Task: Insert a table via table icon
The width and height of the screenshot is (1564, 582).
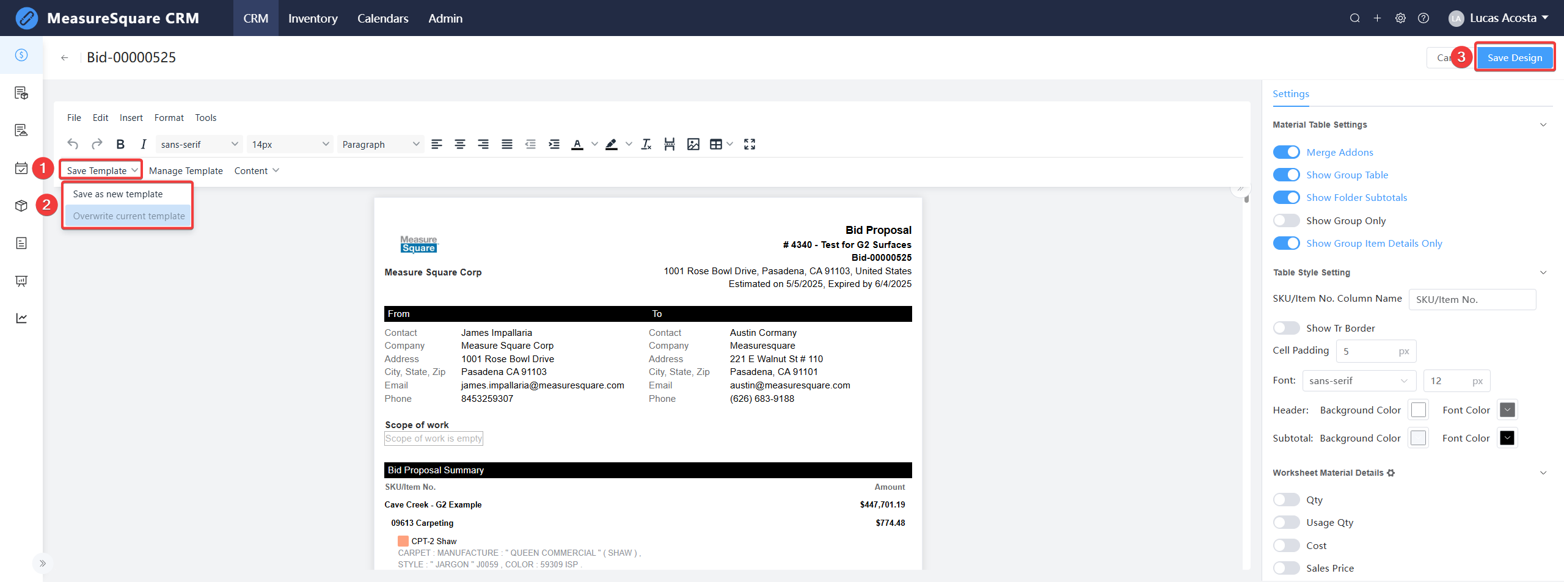Action: coord(716,144)
